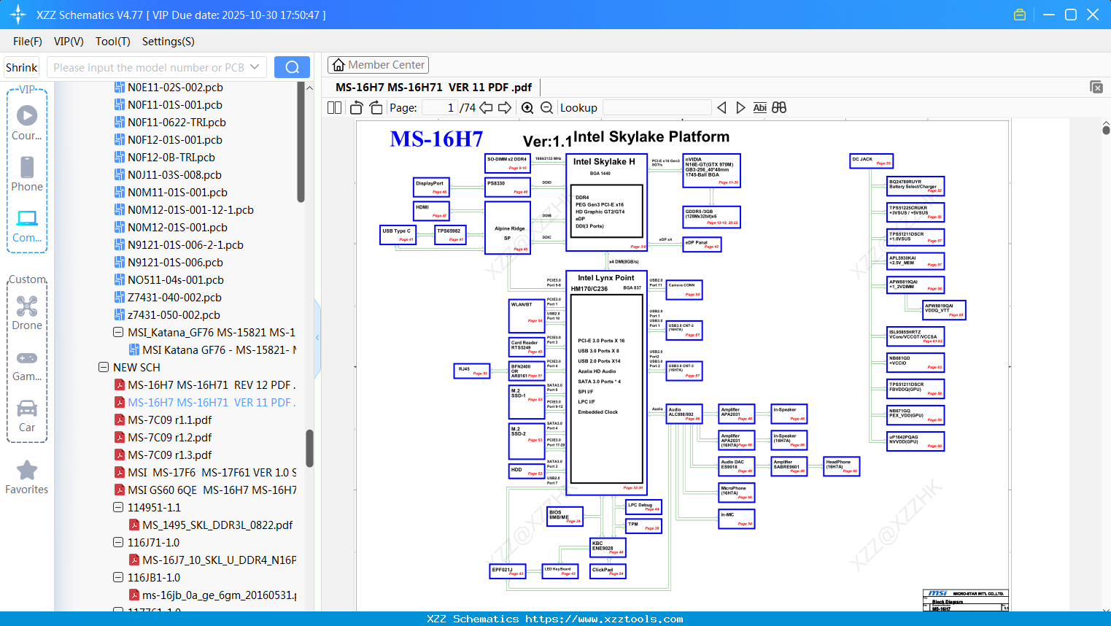Viewport: 1111px width, 626px height.
Task: Collapse the NEW SCH folder
Action: pyautogui.click(x=104, y=368)
